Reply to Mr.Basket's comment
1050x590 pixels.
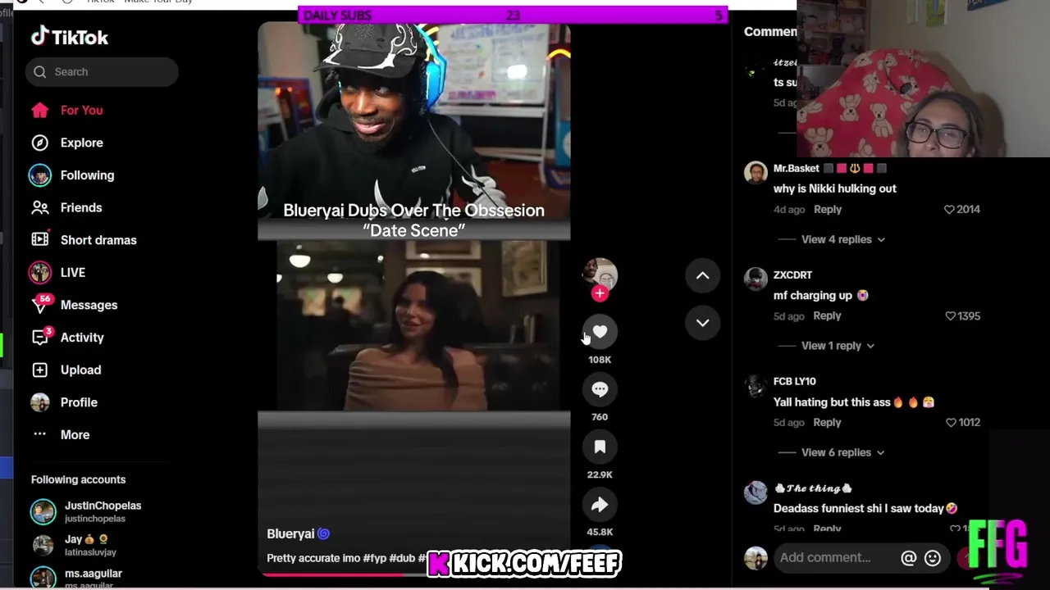pos(828,210)
